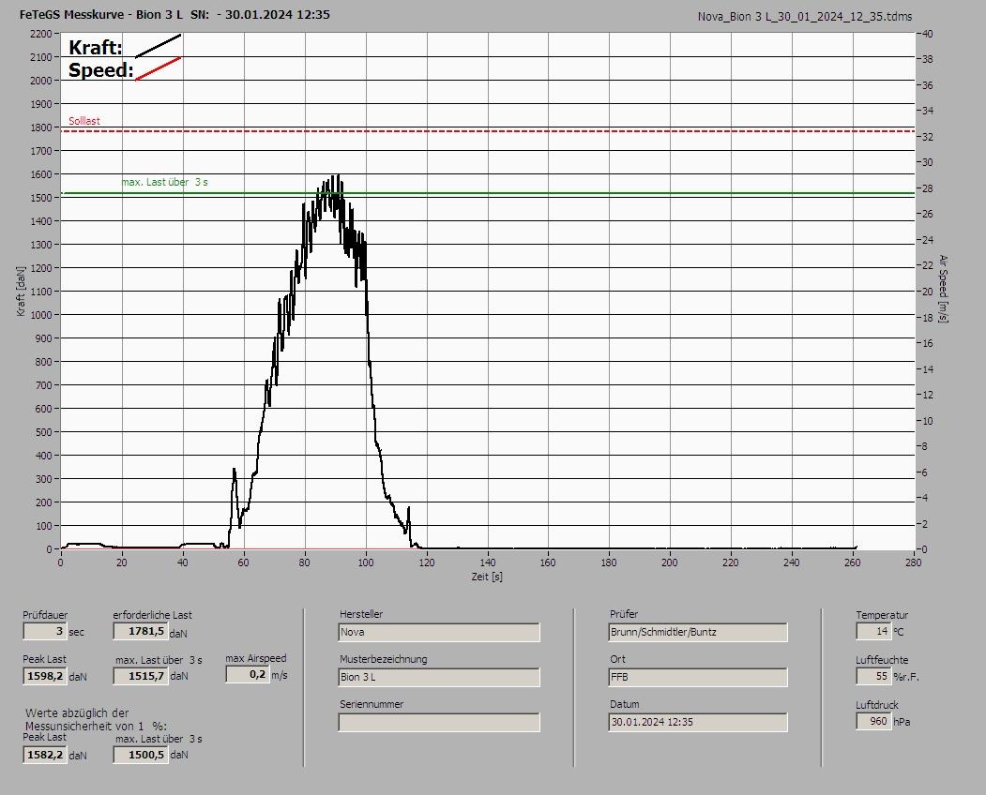This screenshot has width=986, height=795.
Task: Click the erforderliche Last label
Action: click(153, 615)
